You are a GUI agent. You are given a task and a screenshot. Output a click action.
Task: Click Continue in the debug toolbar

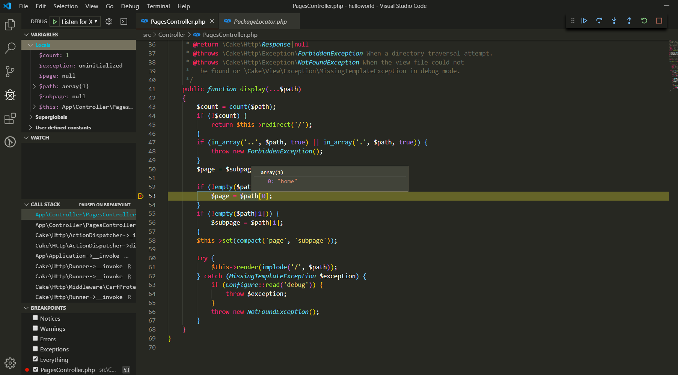click(x=584, y=21)
